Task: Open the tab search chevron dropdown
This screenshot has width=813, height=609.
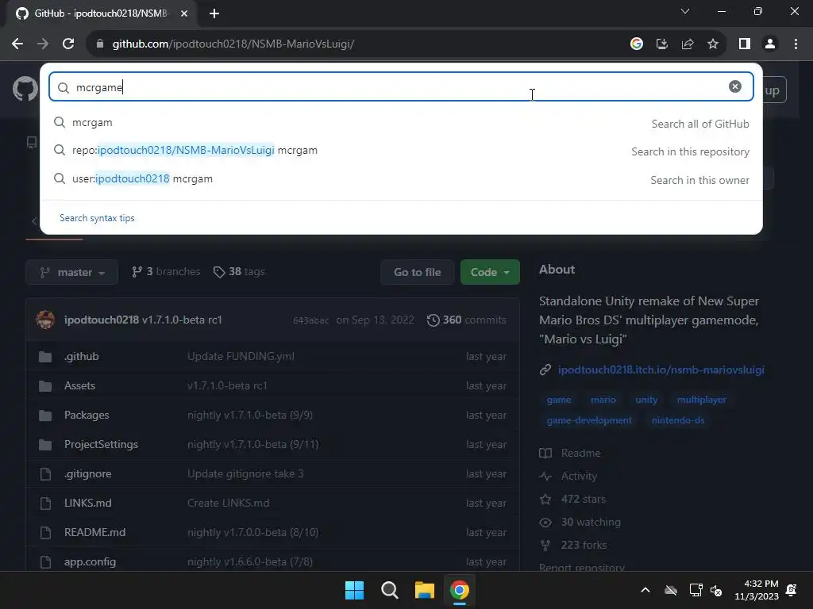Action: click(x=685, y=11)
